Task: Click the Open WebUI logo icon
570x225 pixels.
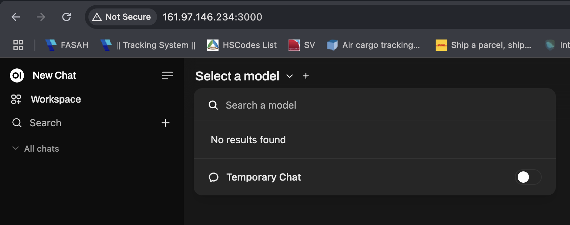Action: click(x=17, y=75)
